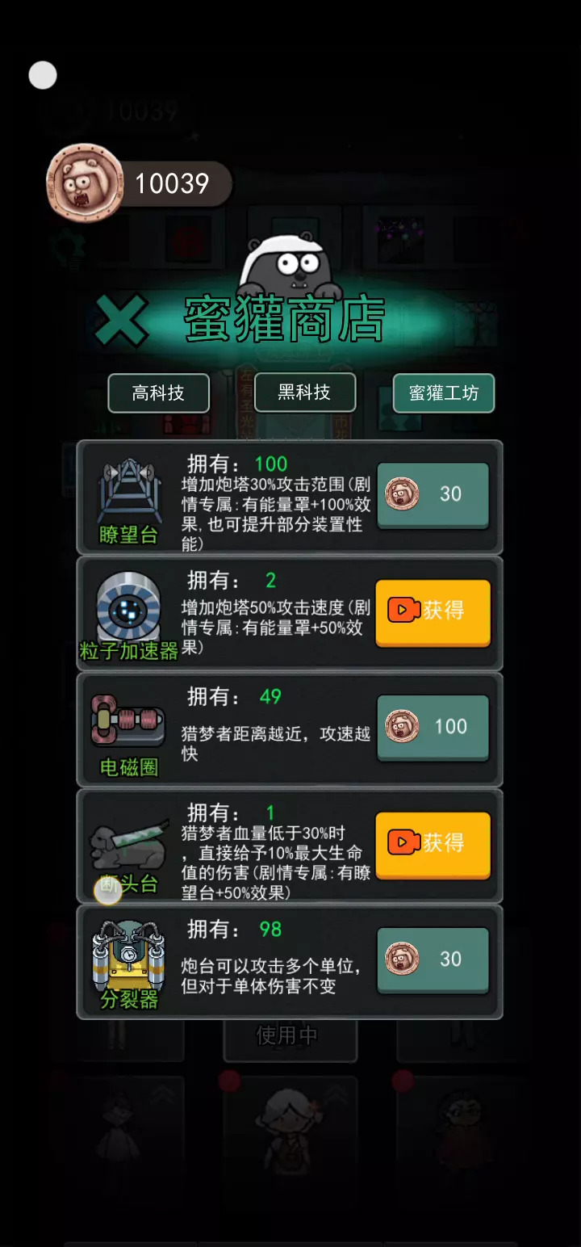Viewport: 581px width, 1247px height.
Task: Watch video to get 断头台
Action: point(433,845)
